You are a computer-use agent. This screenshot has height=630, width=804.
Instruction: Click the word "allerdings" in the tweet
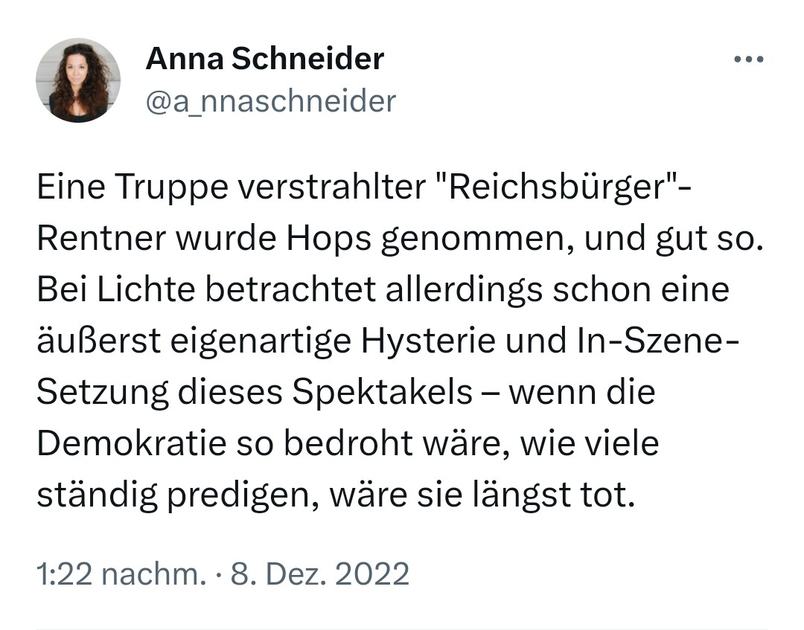pyautogui.click(x=464, y=290)
